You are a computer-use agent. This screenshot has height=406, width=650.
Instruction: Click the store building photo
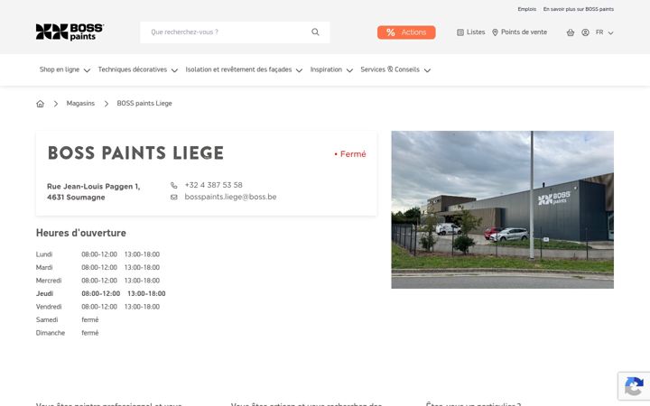click(x=503, y=209)
